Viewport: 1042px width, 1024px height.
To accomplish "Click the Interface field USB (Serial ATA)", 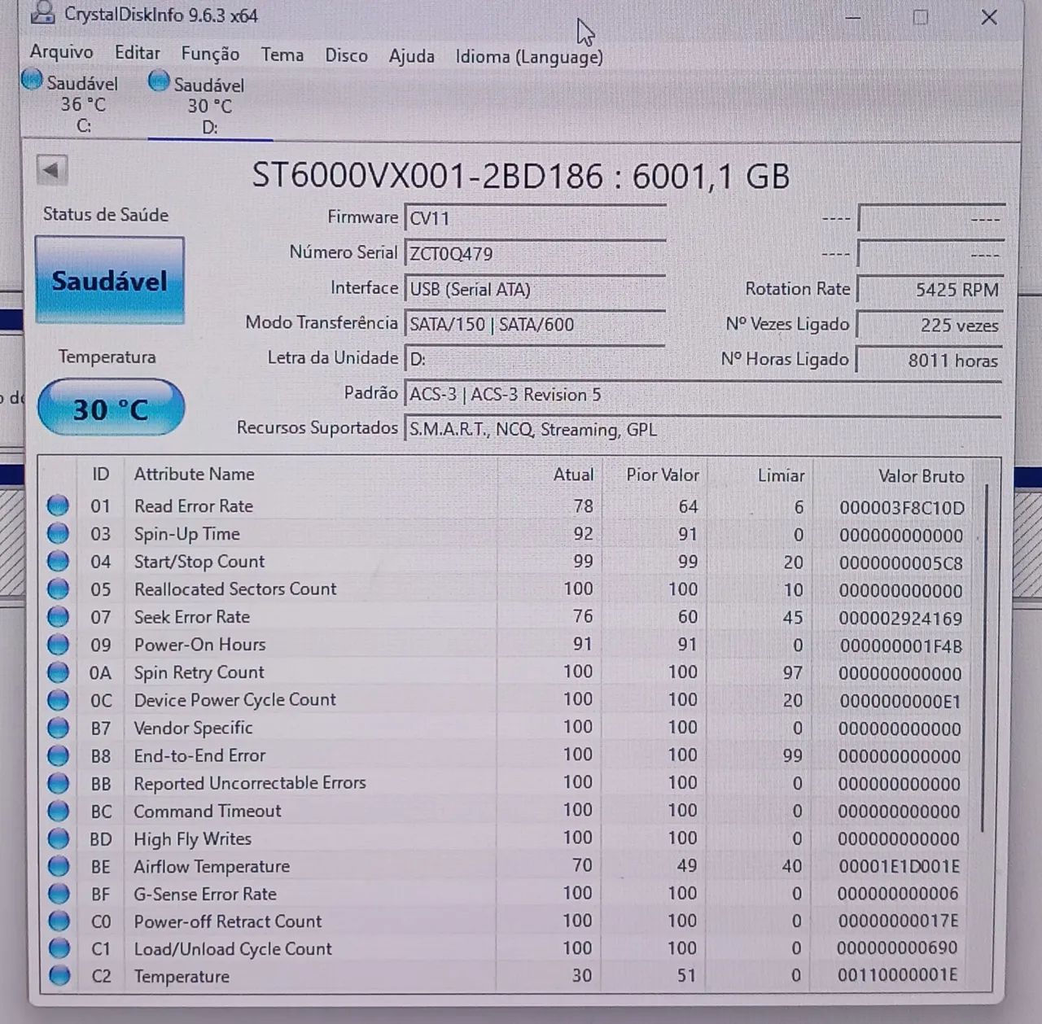I will [535, 289].
